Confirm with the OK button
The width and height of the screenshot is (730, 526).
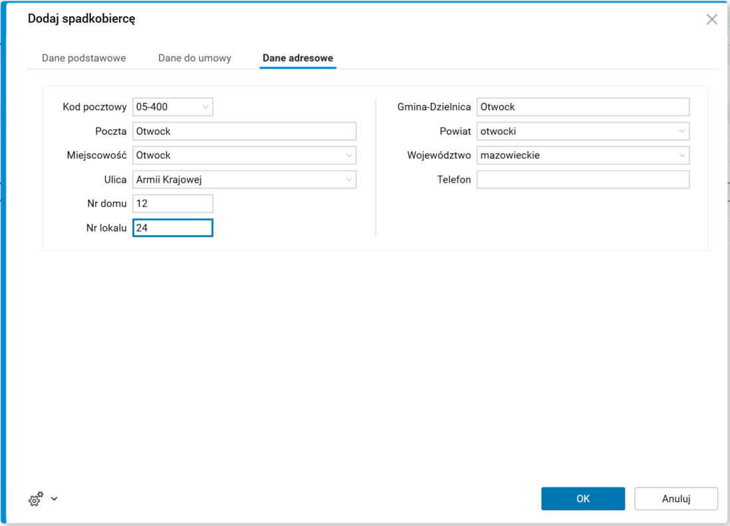[582, 499]
